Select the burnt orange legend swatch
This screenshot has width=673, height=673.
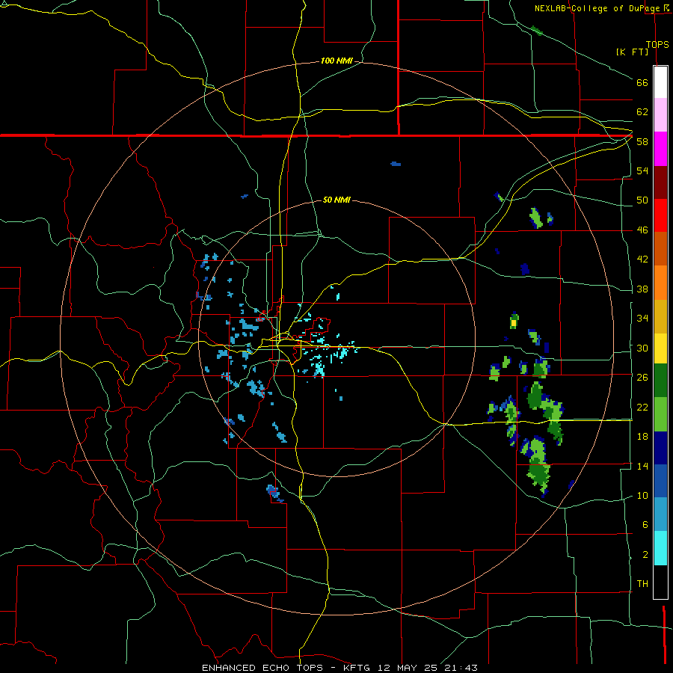point(660,248)
